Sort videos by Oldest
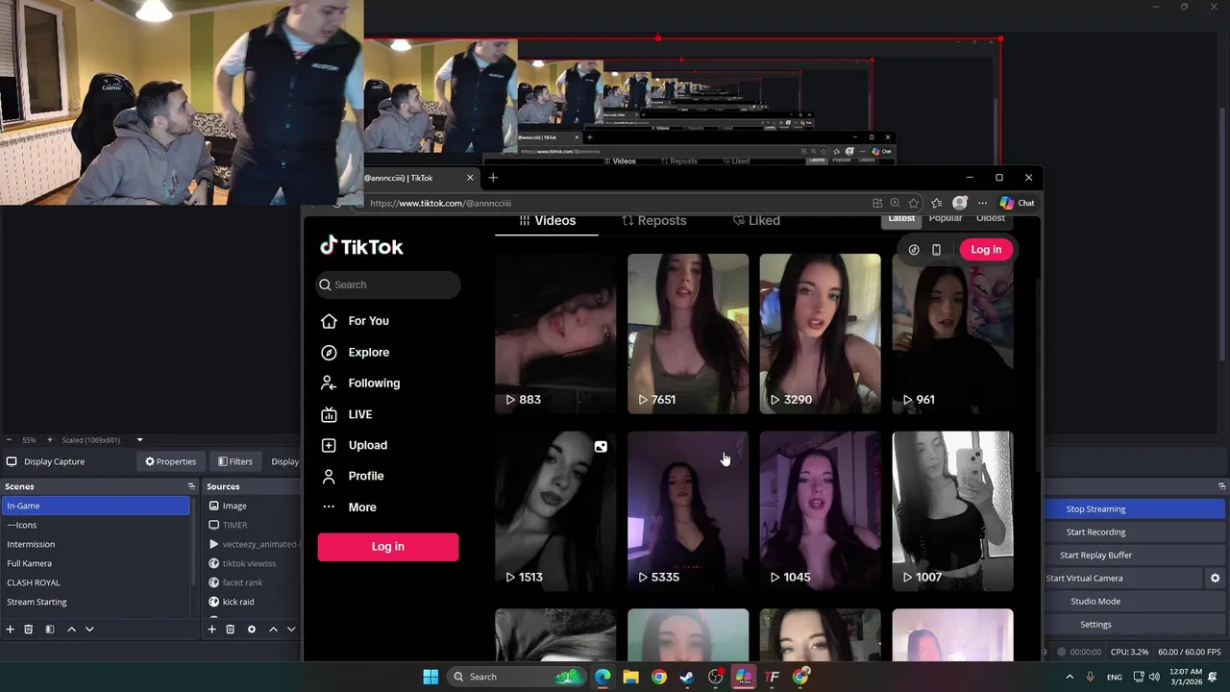This screenshot has width=1230, height=692. tap(990, 218)
